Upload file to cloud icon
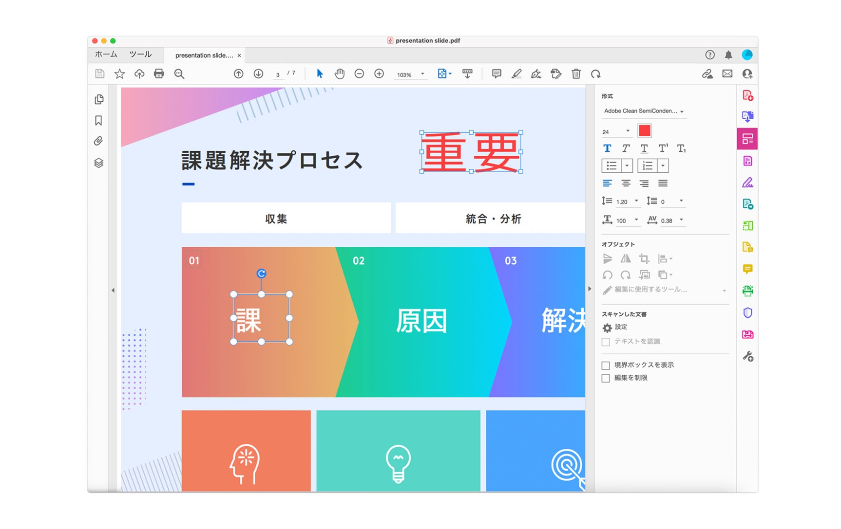 click(x=139, y=74)
